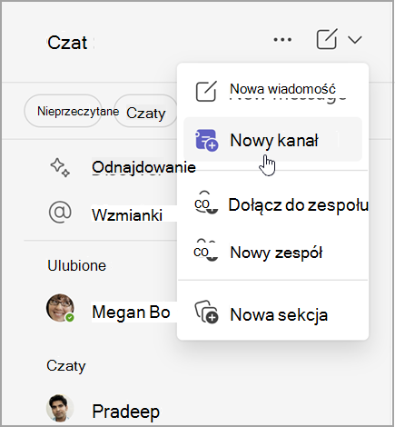This screenshot has height=427, width=395.
Task: Click Pradeep's avatar photo
Action: pyautogui.click(x=60, y=408)
